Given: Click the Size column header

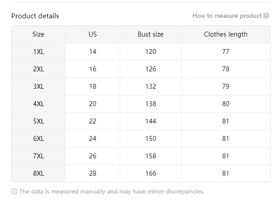Looking at the screenshot, I should [x=38, y=34].
